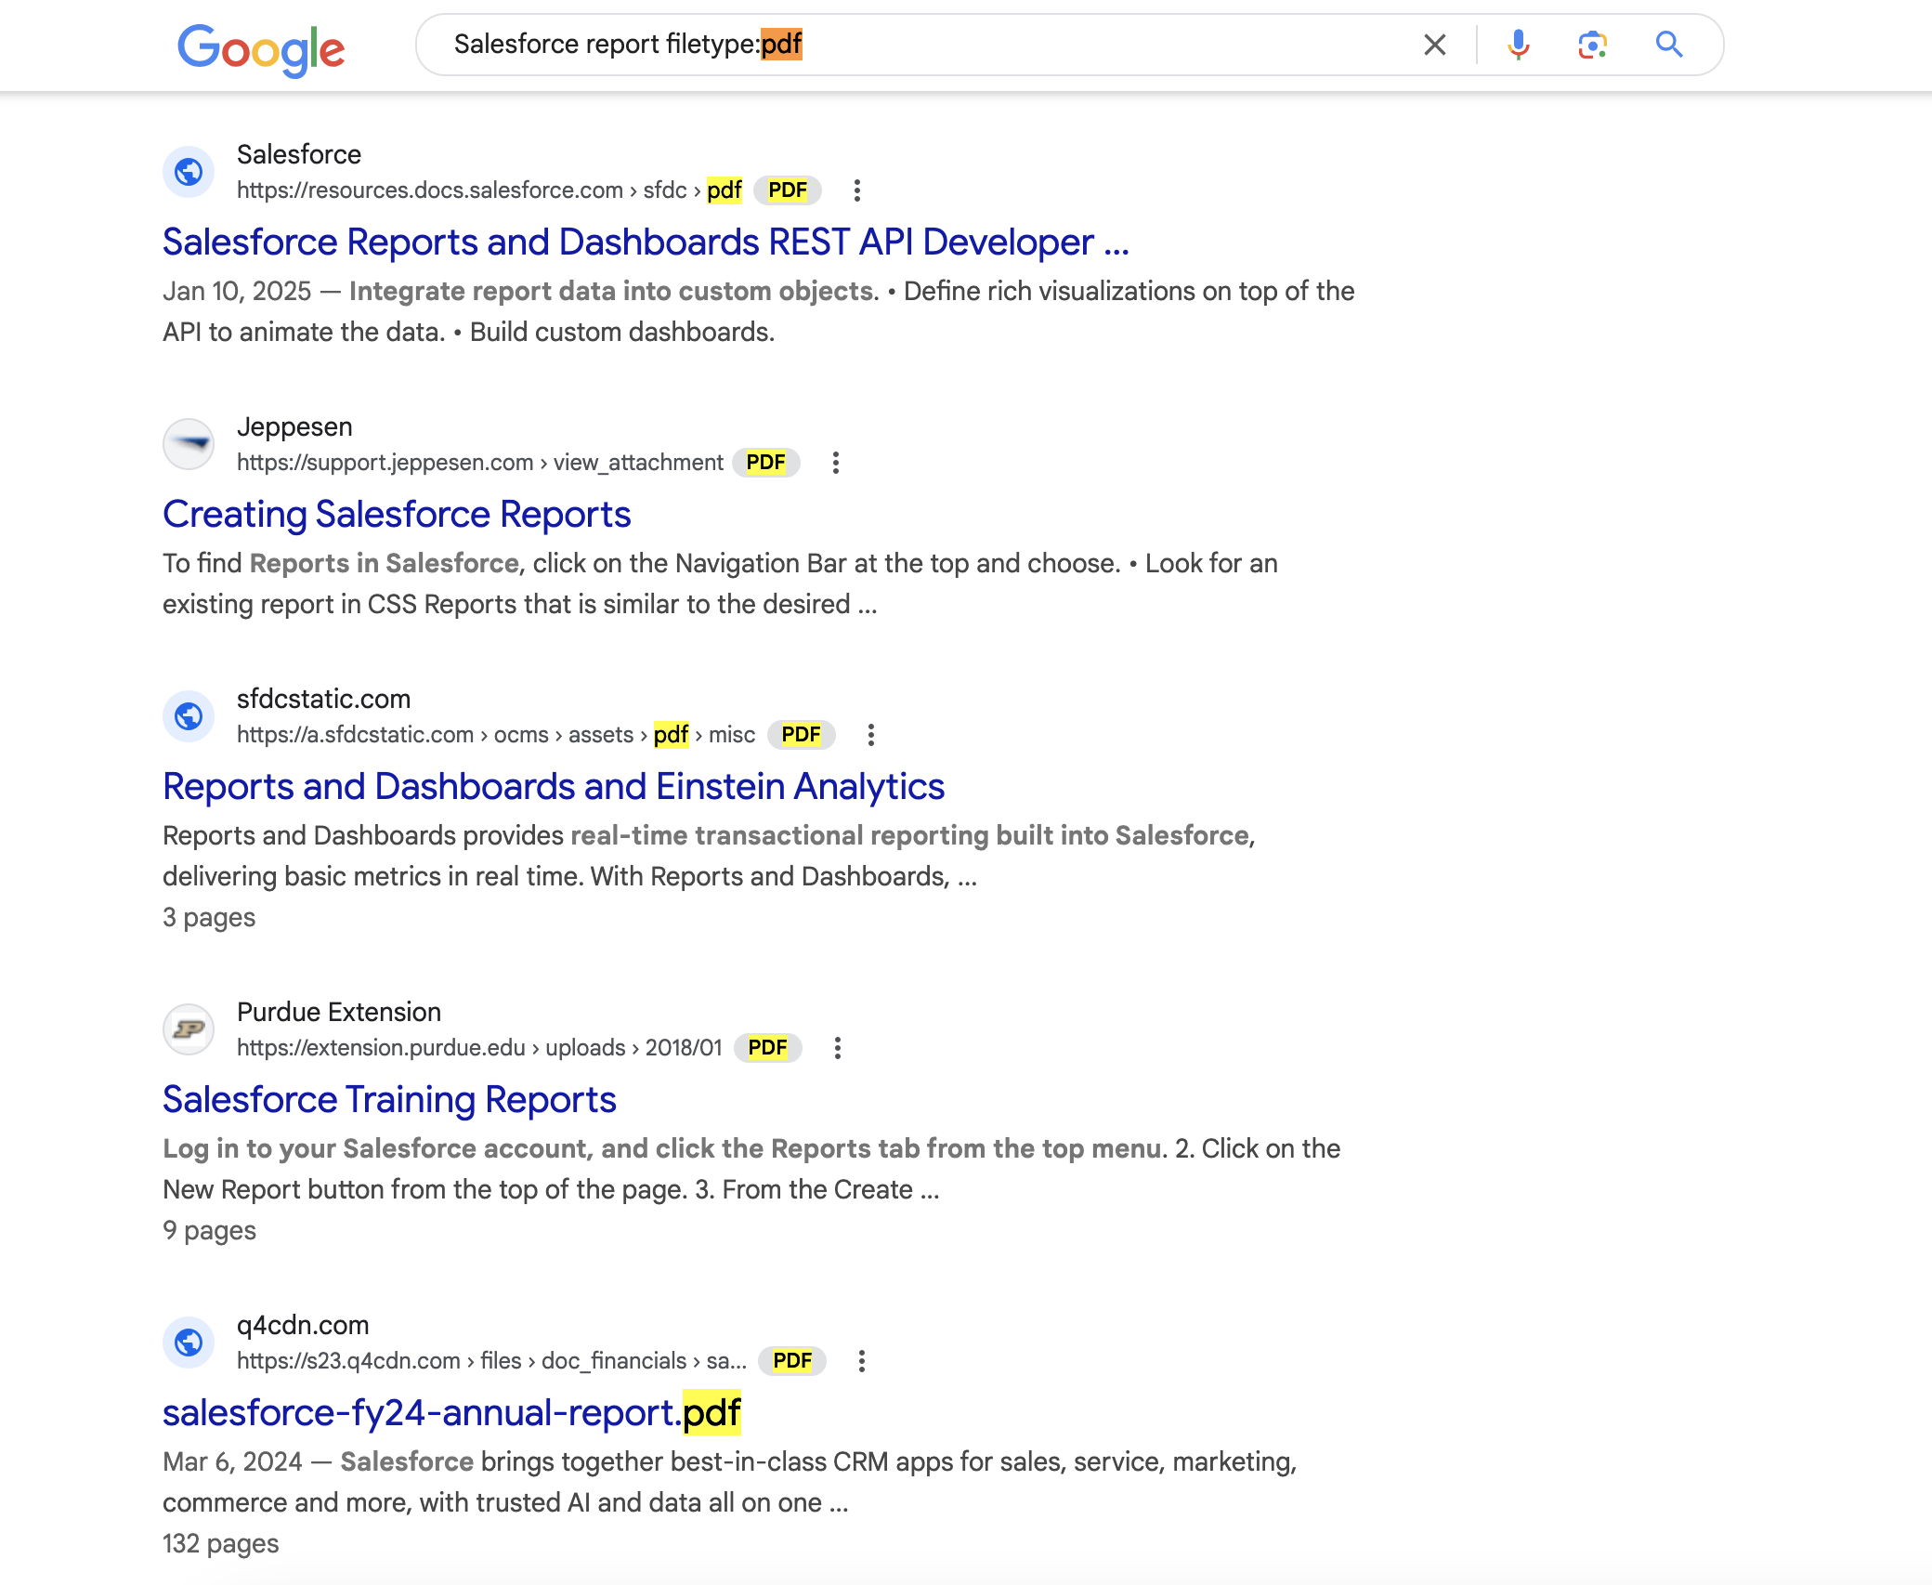Open salesforce-fy24-annual-report.pdf link
This screenshot has height=1585, width=1932.
(451, 1413)
